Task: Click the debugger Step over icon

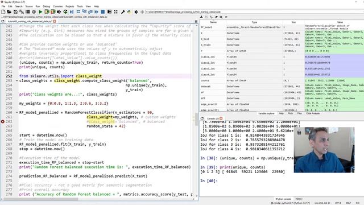Action: [78, 11]
